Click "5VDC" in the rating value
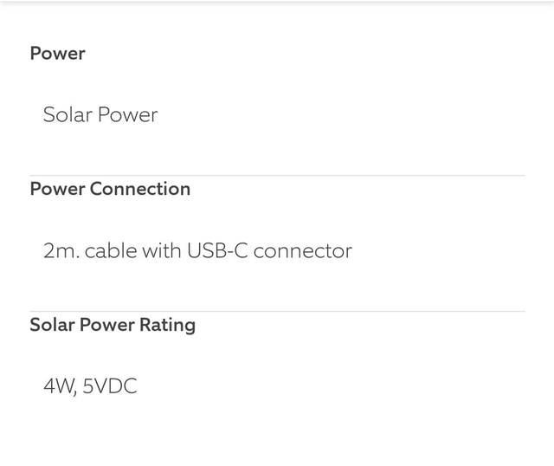 coord(110,386)
